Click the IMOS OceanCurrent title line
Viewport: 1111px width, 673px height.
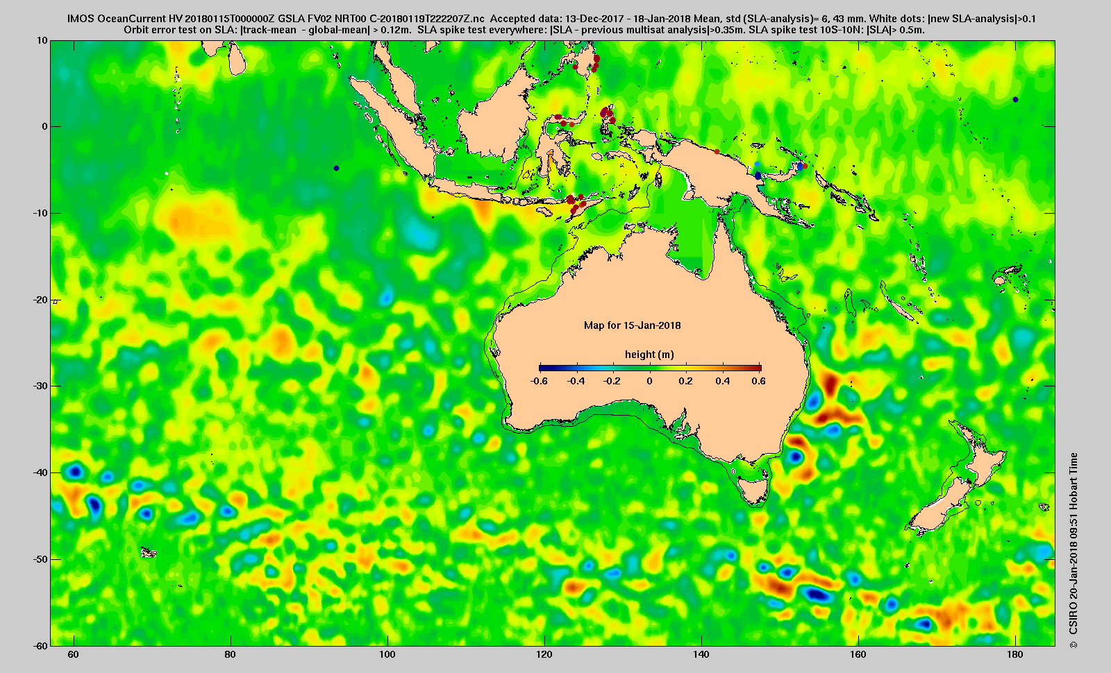pyautogui.click(x=551, y=19)
